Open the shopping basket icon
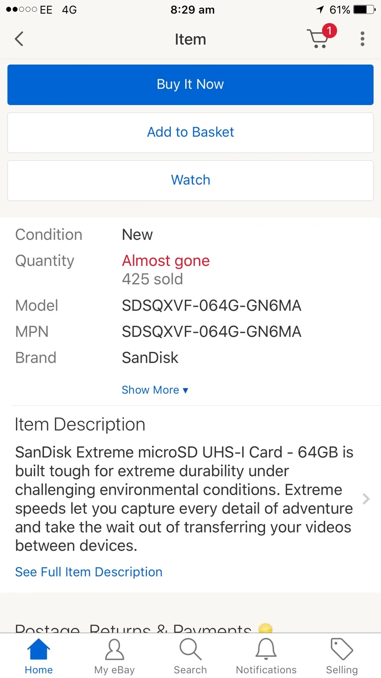This screenshot has width=381, height=678. pyautogui.click(x=318, y=38)
